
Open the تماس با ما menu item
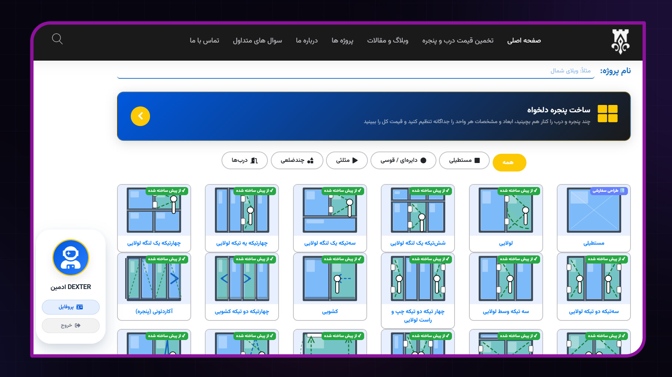coord(204,40)
